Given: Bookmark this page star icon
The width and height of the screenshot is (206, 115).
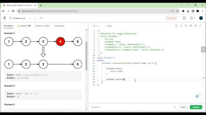Looking at the screenshot, I should coord(177,11).
